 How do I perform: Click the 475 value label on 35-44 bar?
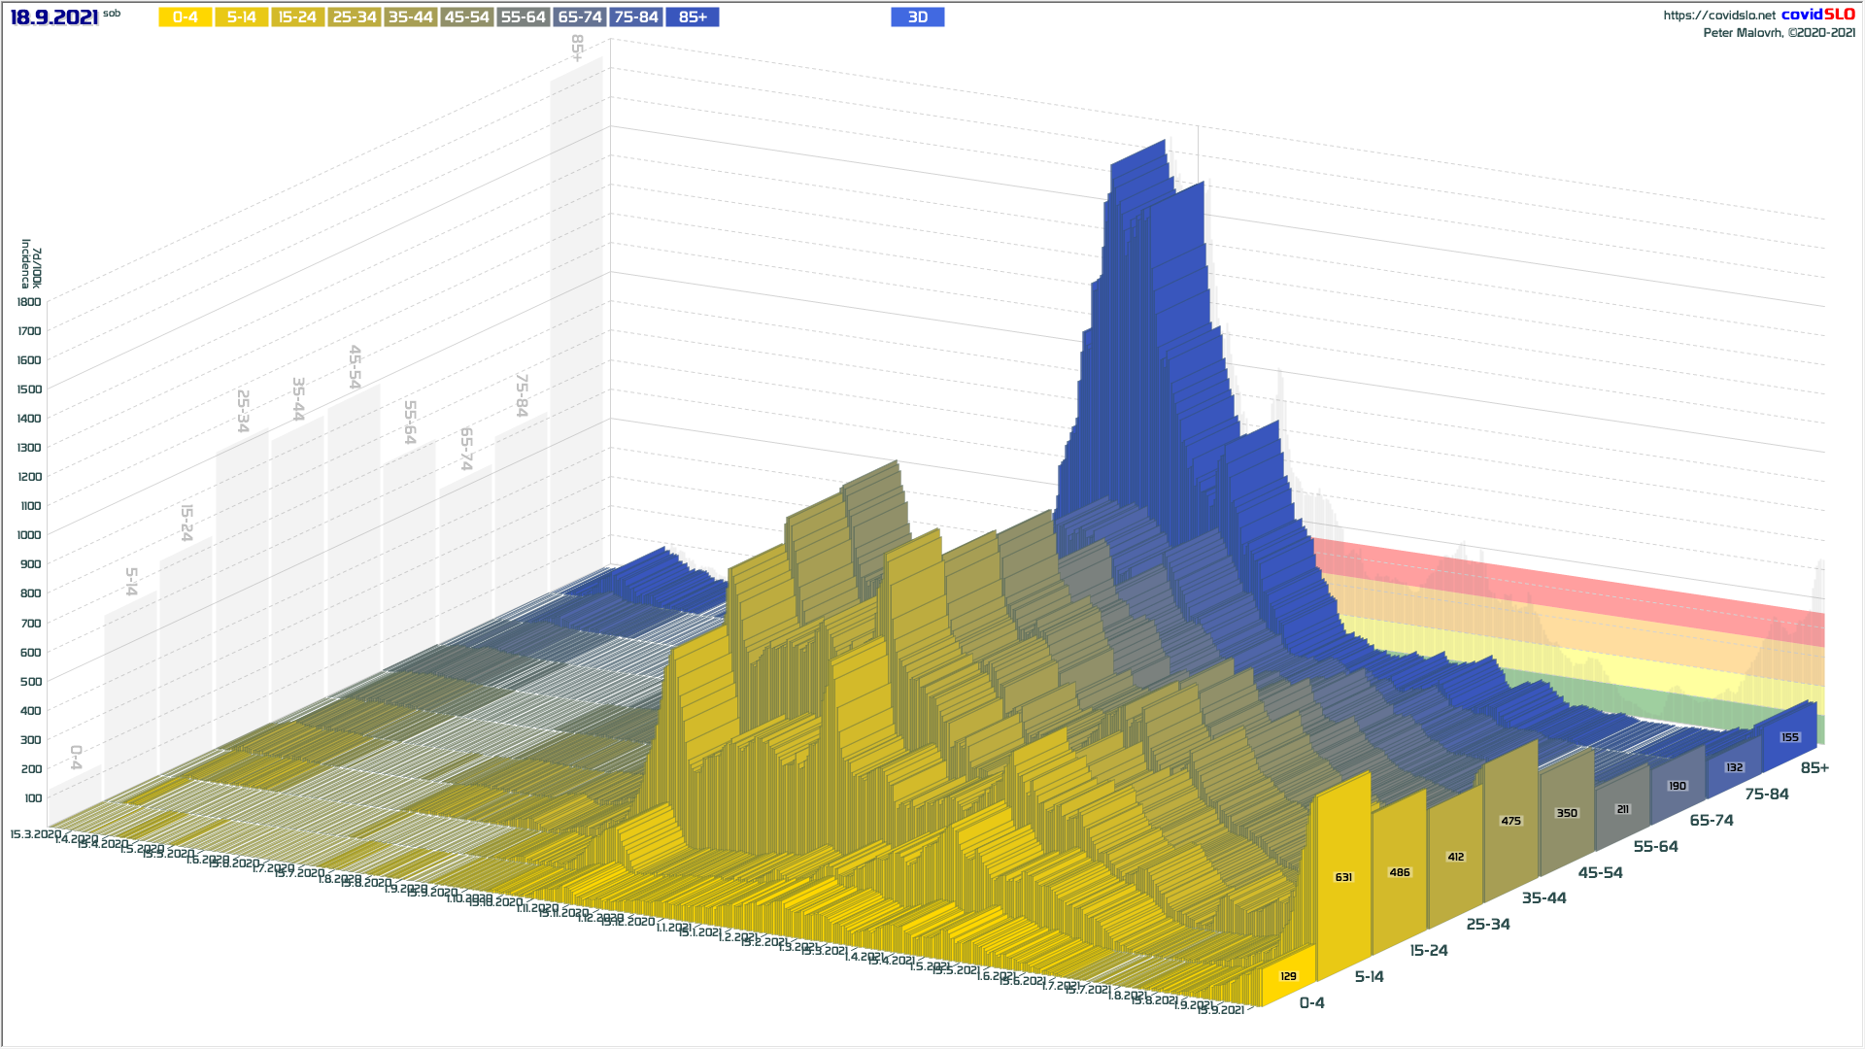click(x=1510, y=821)
